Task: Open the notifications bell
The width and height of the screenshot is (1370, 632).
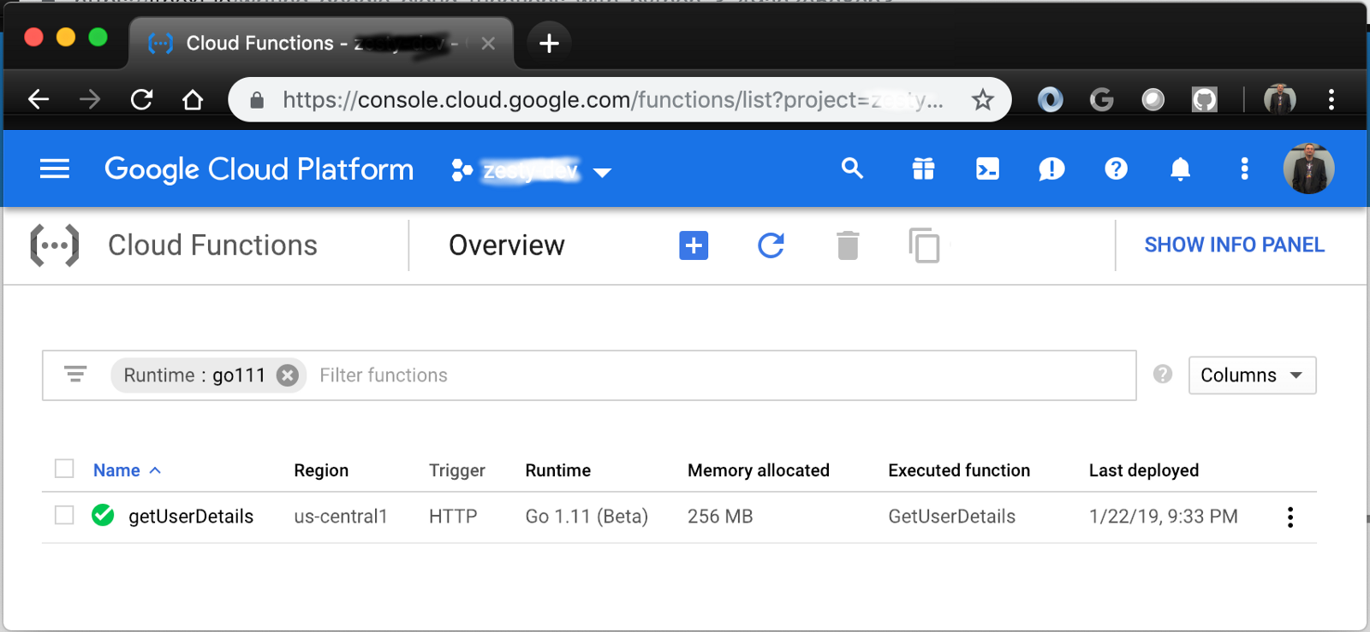Action: [x=1180, y=169]
